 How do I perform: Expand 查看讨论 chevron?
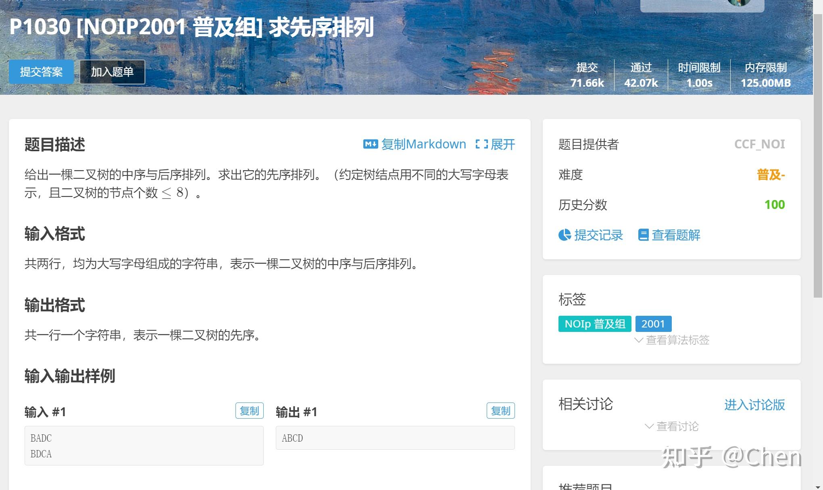click(649, 426)
